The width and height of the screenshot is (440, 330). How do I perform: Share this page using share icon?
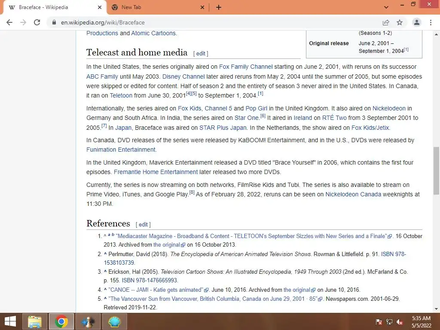click(x=386, y=22)
